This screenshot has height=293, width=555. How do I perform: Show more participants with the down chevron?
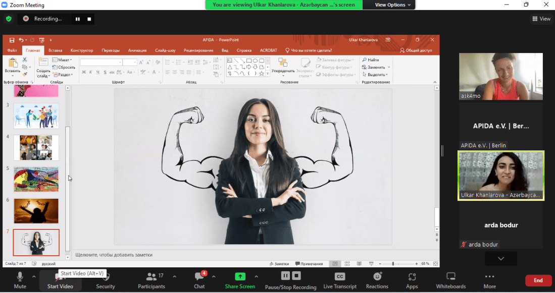500,259
